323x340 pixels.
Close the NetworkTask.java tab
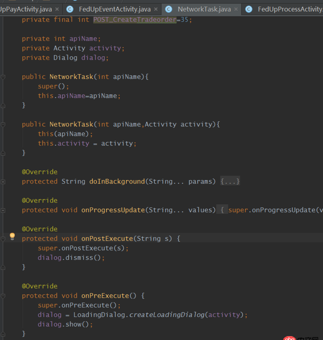coord(236,9)
